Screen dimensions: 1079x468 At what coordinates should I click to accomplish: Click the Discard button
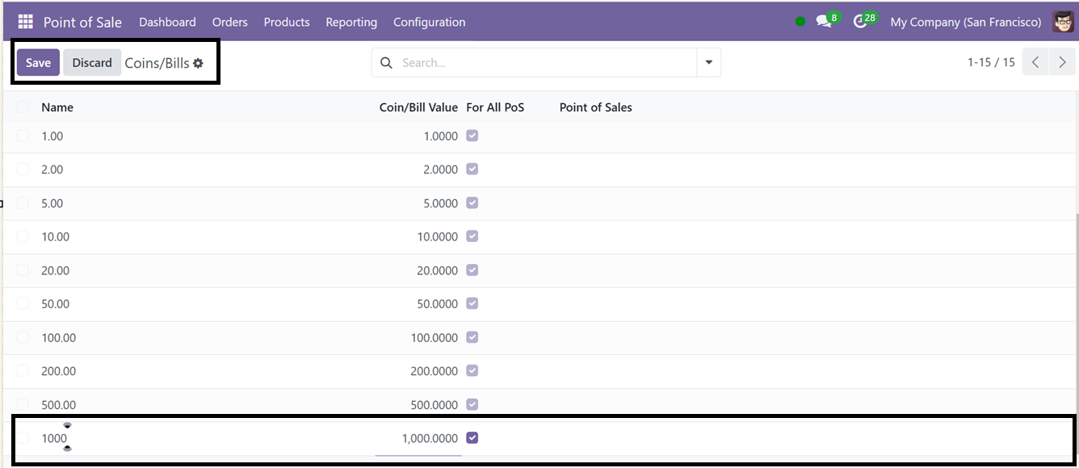(92, 63)
